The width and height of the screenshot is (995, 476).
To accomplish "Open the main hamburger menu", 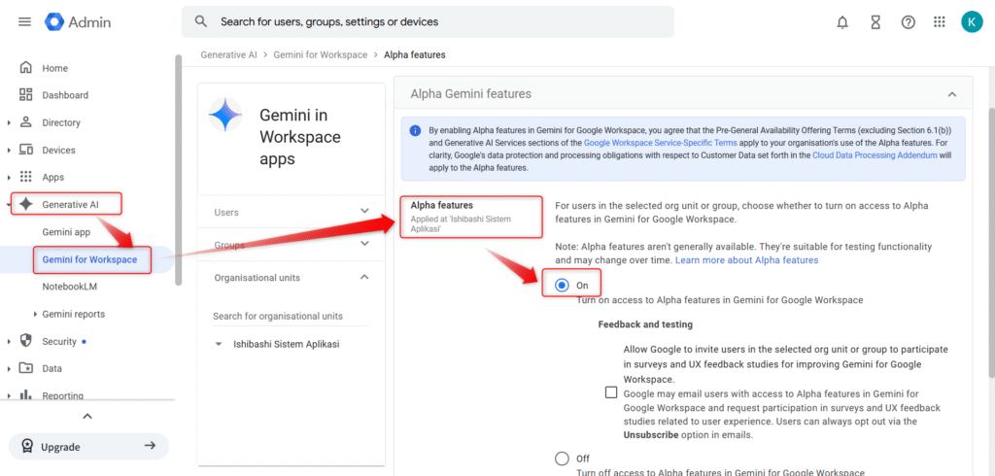I will [x=24, y=21].
